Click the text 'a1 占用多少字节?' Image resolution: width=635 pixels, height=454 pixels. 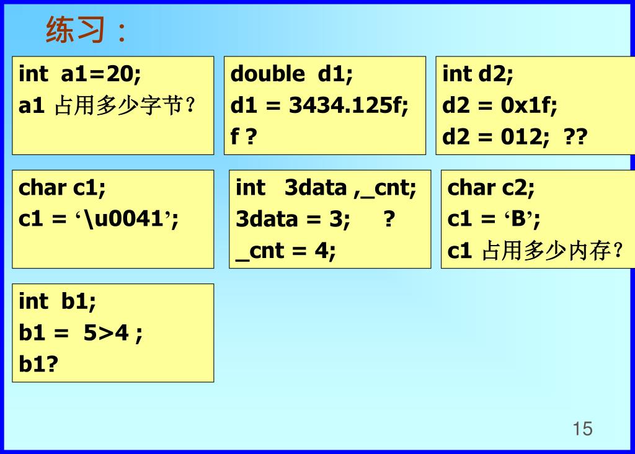pyautogui.click(x=107, y=105)
